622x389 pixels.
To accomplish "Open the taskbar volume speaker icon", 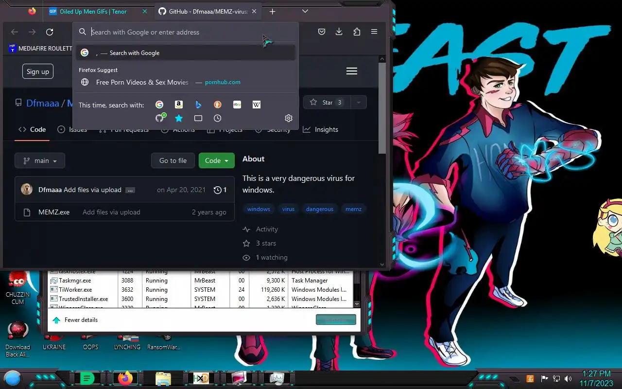I will (568, 378).
